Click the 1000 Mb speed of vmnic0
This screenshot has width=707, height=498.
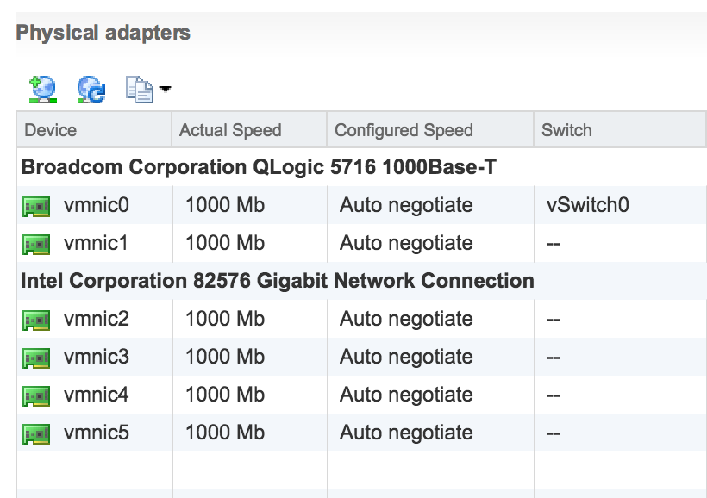(225, 205)
